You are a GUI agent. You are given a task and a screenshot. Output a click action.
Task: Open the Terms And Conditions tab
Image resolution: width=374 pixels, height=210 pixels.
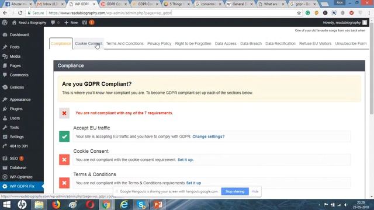124,44
